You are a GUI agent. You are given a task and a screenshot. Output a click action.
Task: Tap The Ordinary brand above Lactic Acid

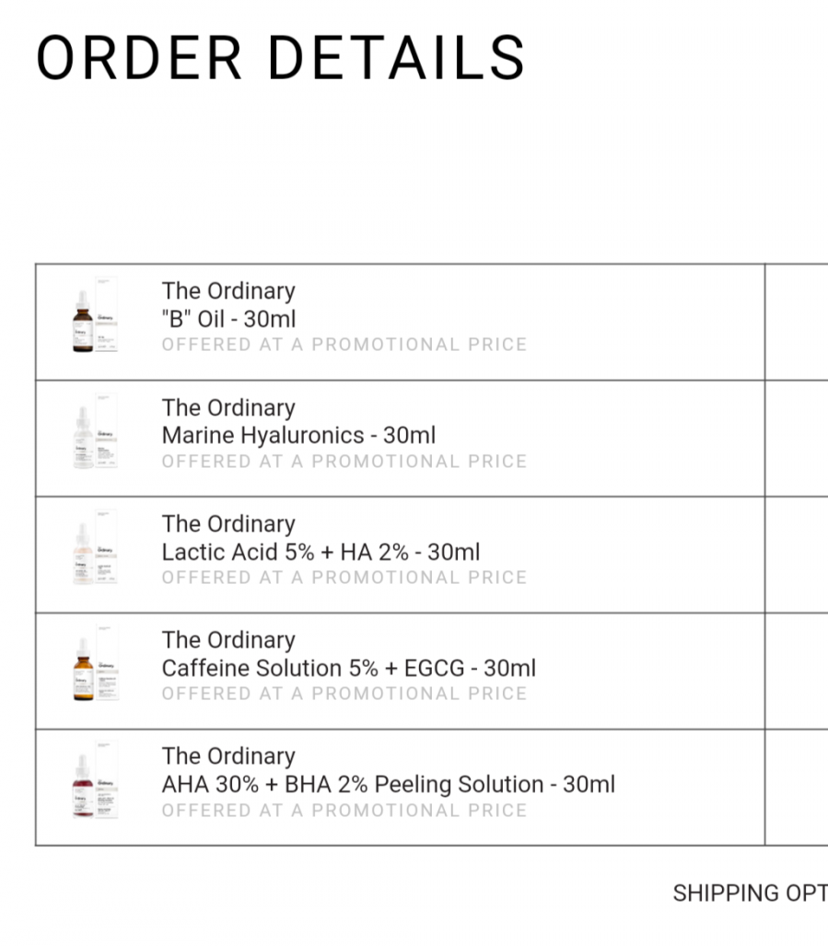click(228, 523)
